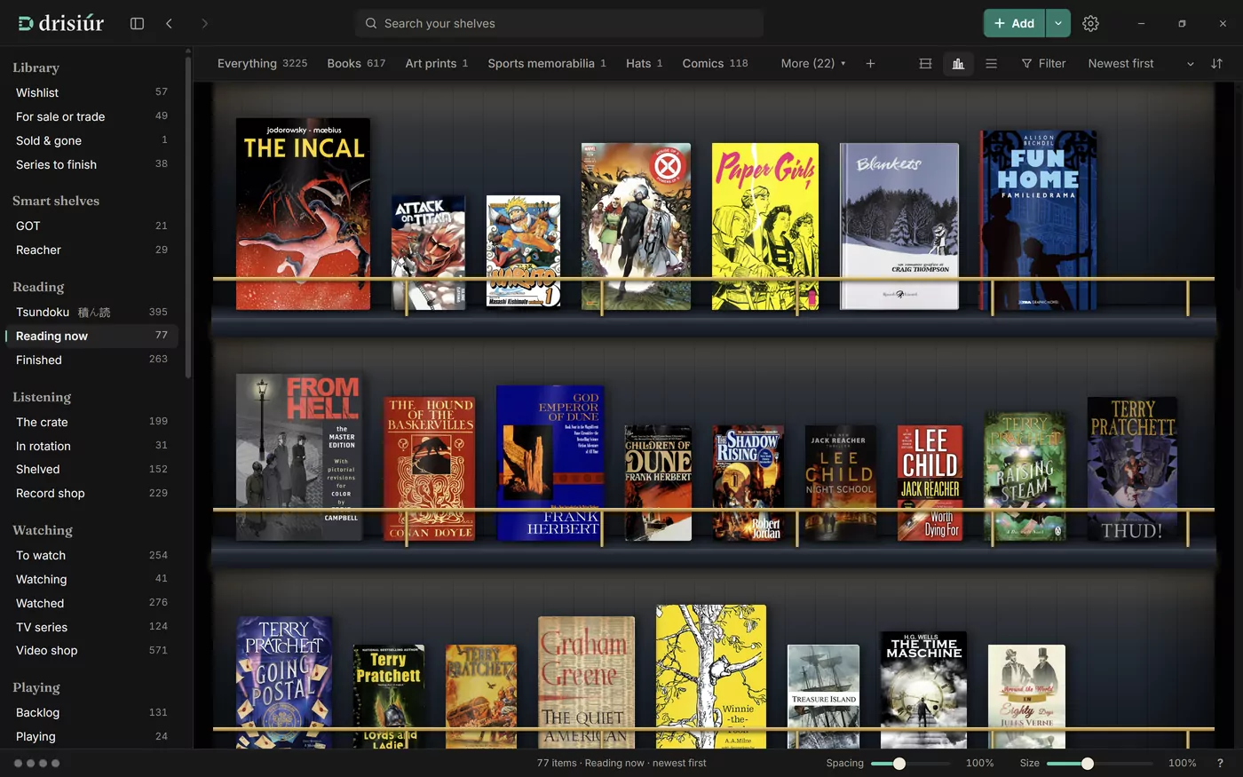
Task: Open Add button dropdown arrow
Action: coord(1057,24)
